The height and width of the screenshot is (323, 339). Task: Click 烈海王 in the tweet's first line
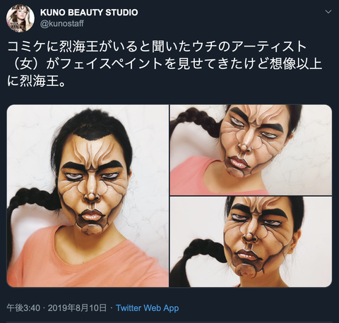[x=78, y=47]
